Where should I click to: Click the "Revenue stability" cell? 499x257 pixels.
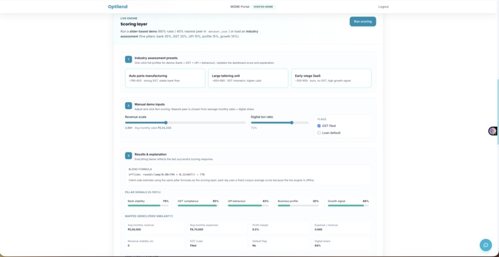click(155, 243)
